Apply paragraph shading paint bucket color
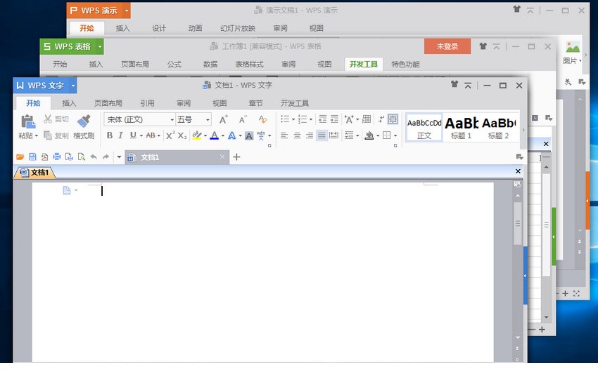The height and width of the screenshot is (379, 598). 369,135
